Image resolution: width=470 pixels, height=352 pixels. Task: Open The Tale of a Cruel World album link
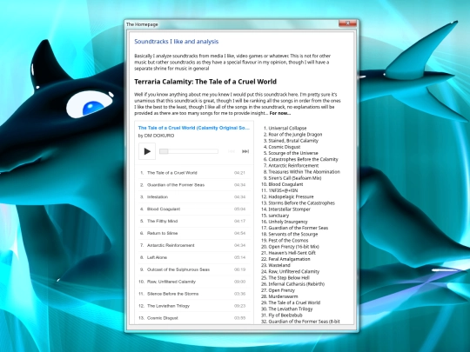[193, 128]
